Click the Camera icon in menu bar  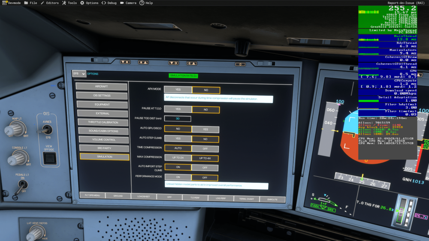point(122,3)
